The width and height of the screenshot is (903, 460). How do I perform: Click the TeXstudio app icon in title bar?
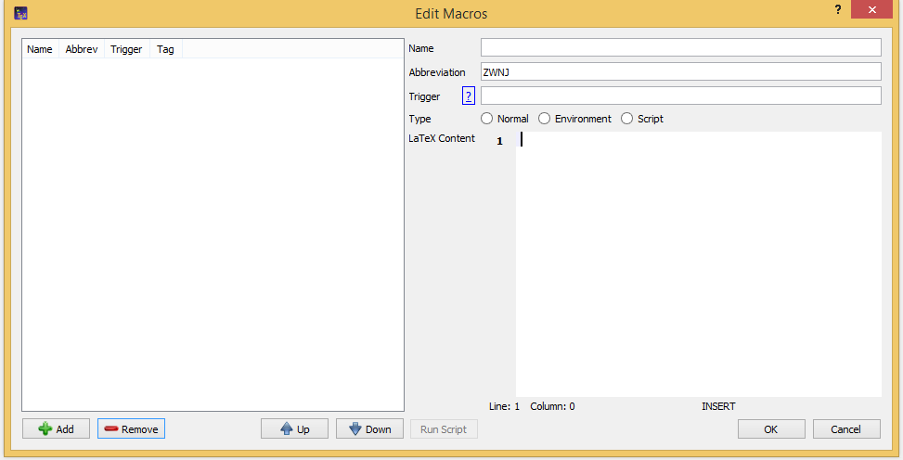[x=21, y=13]
